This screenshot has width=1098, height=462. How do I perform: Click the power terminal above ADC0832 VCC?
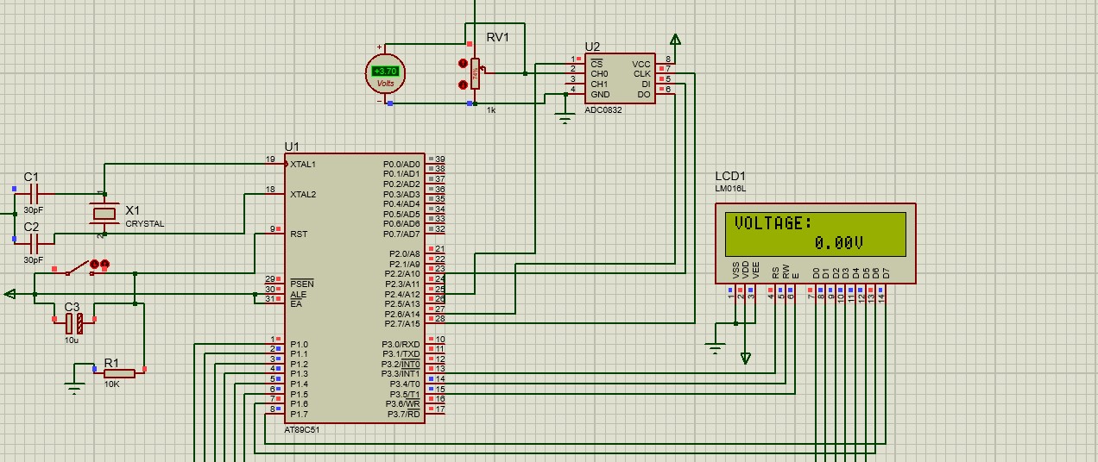[675, 40]
